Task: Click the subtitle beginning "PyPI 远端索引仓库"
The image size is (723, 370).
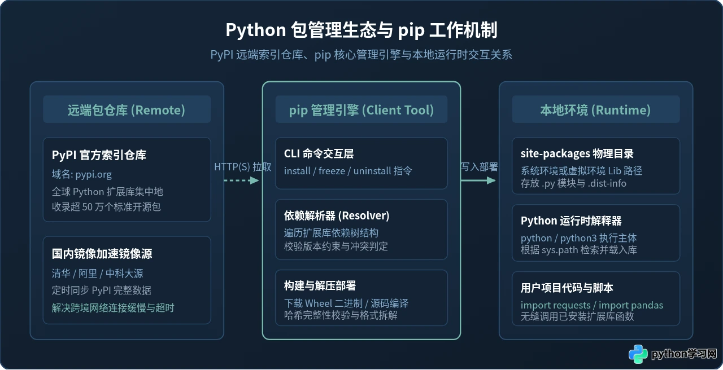Action: click(361, 55)
